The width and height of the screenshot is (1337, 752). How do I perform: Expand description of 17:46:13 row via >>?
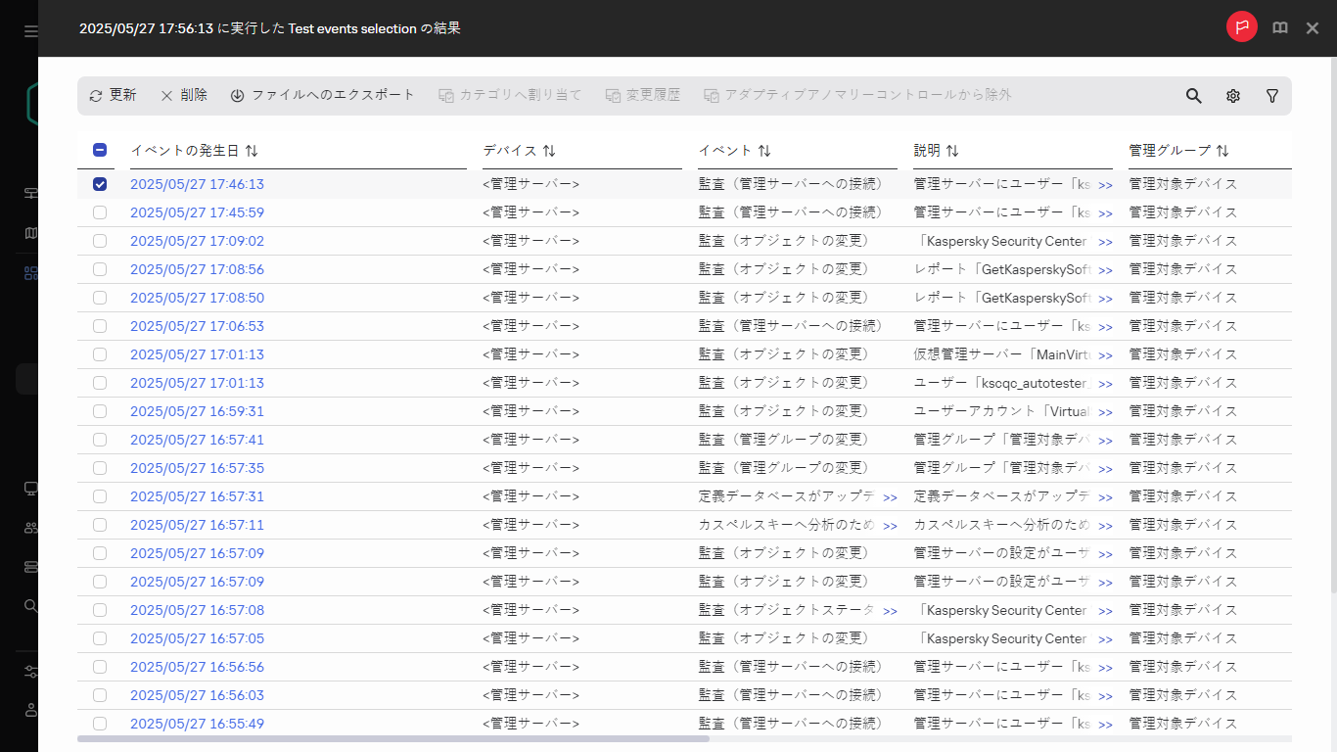pyautogui.click(x=1105, y=185)
